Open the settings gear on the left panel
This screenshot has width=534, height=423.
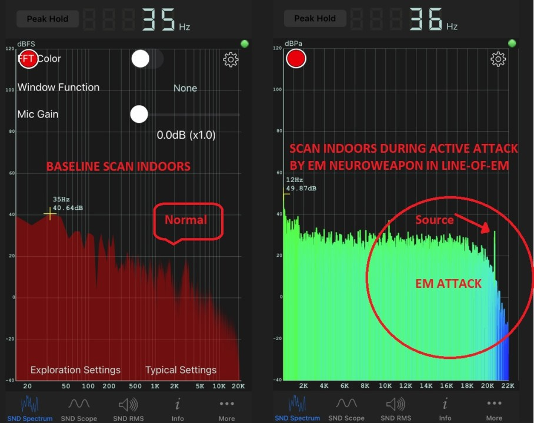(x=231, y=59)
